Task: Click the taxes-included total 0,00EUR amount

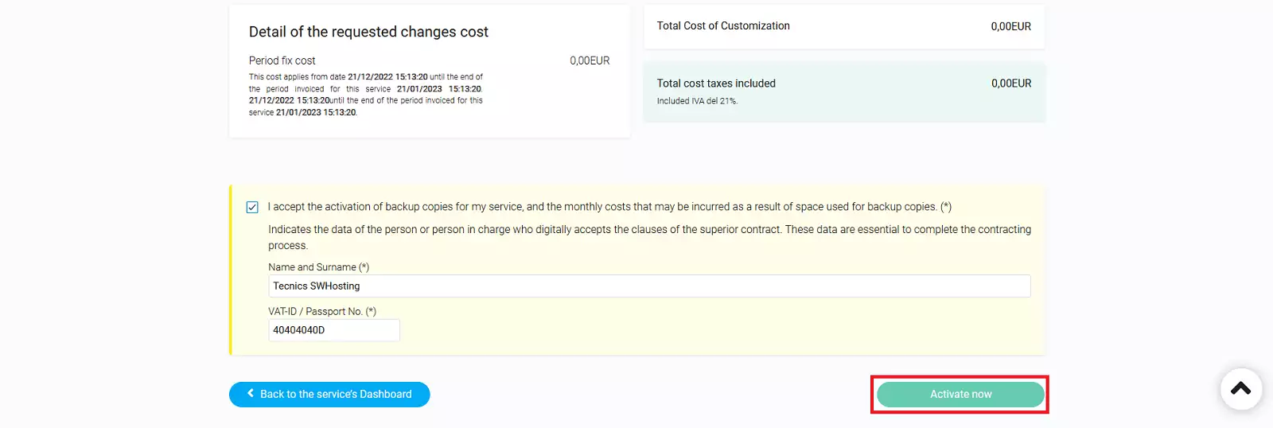Action: [x=1010, y=84]
